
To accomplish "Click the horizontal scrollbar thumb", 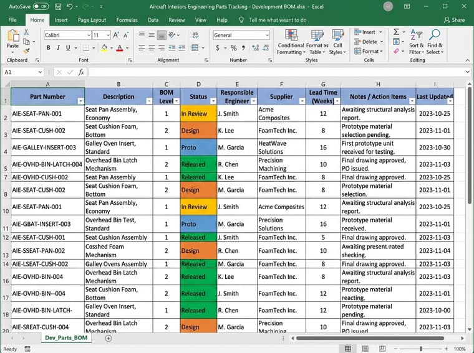I will (x=370, y=338).
